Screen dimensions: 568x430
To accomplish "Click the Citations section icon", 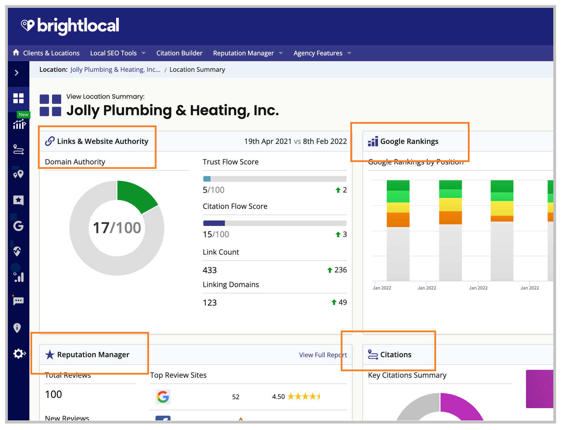I will pyautogui.click(x=373, y=354).
